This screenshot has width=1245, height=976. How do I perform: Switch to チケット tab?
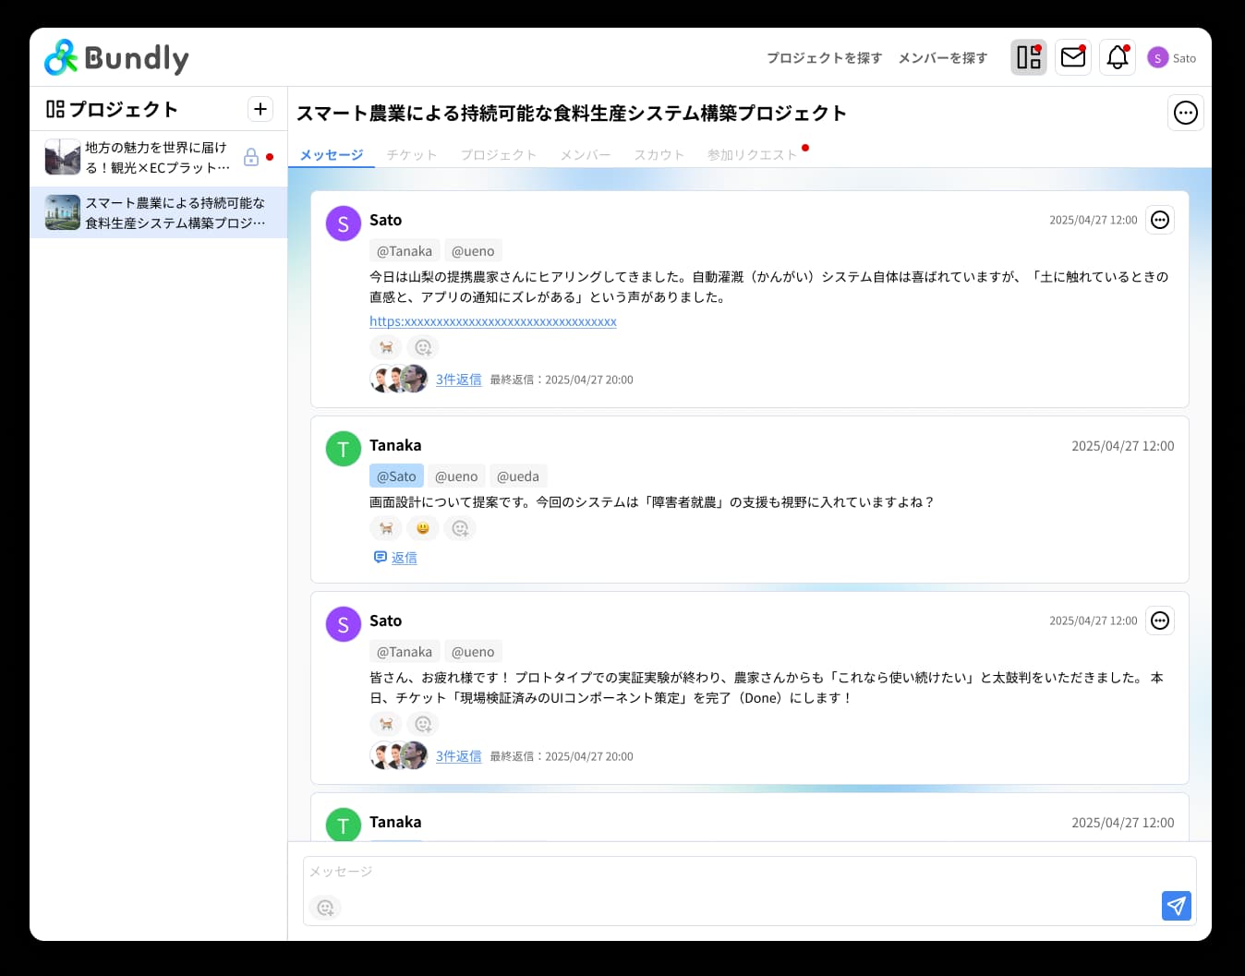tap(412, 154)
